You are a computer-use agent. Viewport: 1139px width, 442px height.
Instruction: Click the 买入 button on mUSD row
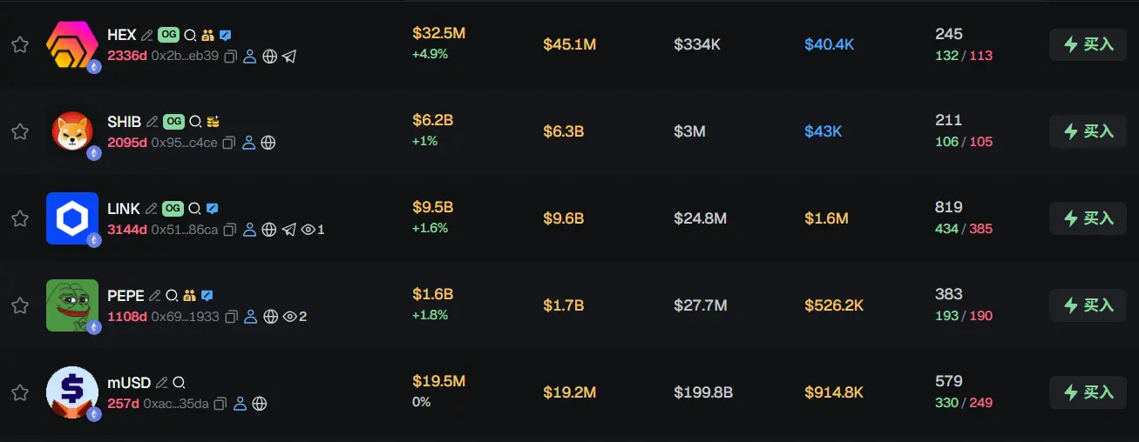tap(1088, 392)
